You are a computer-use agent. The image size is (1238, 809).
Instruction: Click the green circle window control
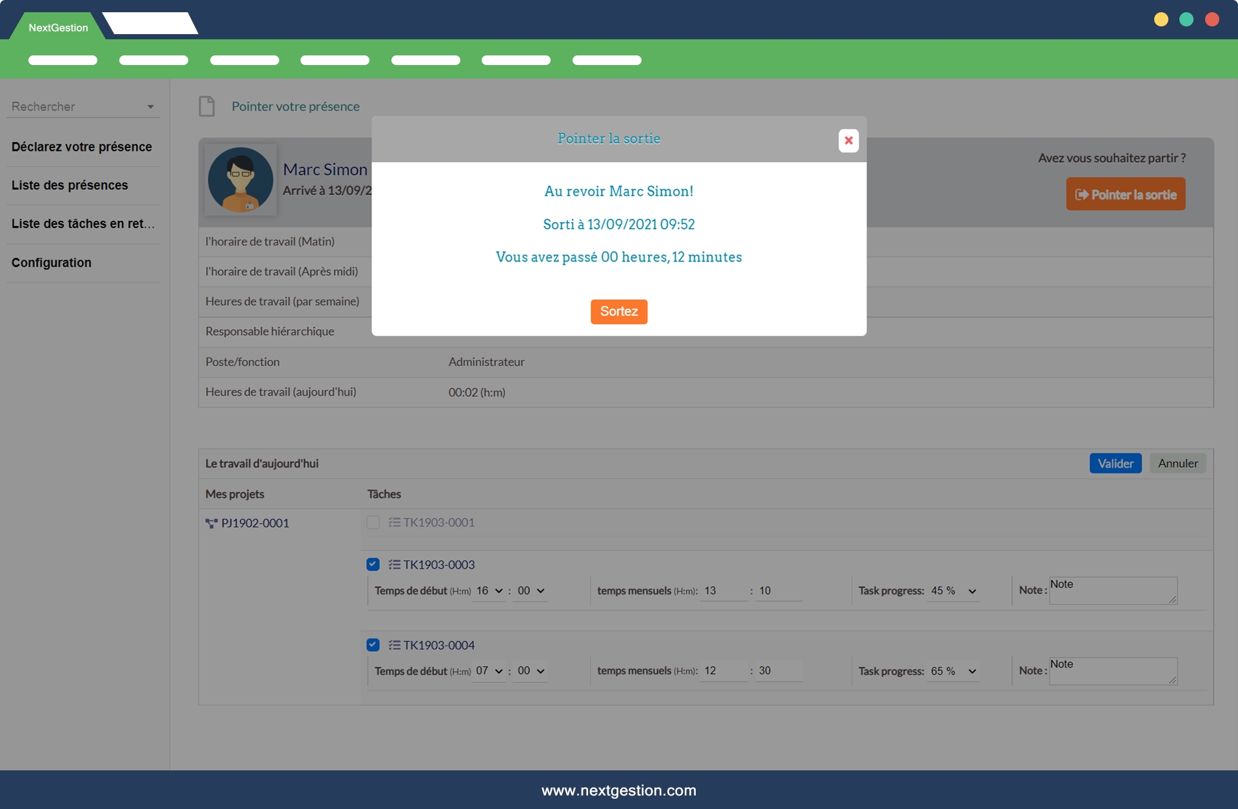1186,19
